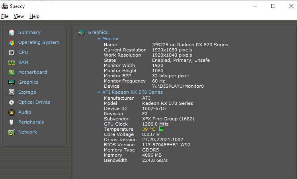The image size is (297, 179).
Task: Click the Memory value '4096 MB'
Action: (152, 155)
